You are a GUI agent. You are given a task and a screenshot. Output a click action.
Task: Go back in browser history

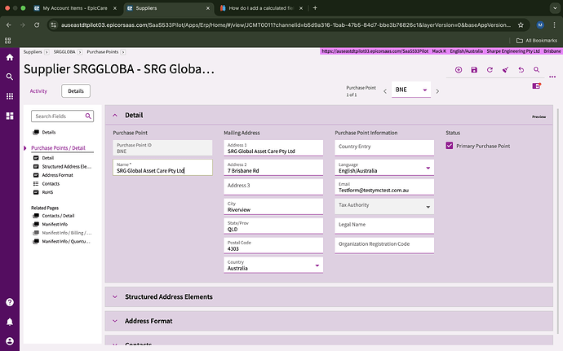9,24
